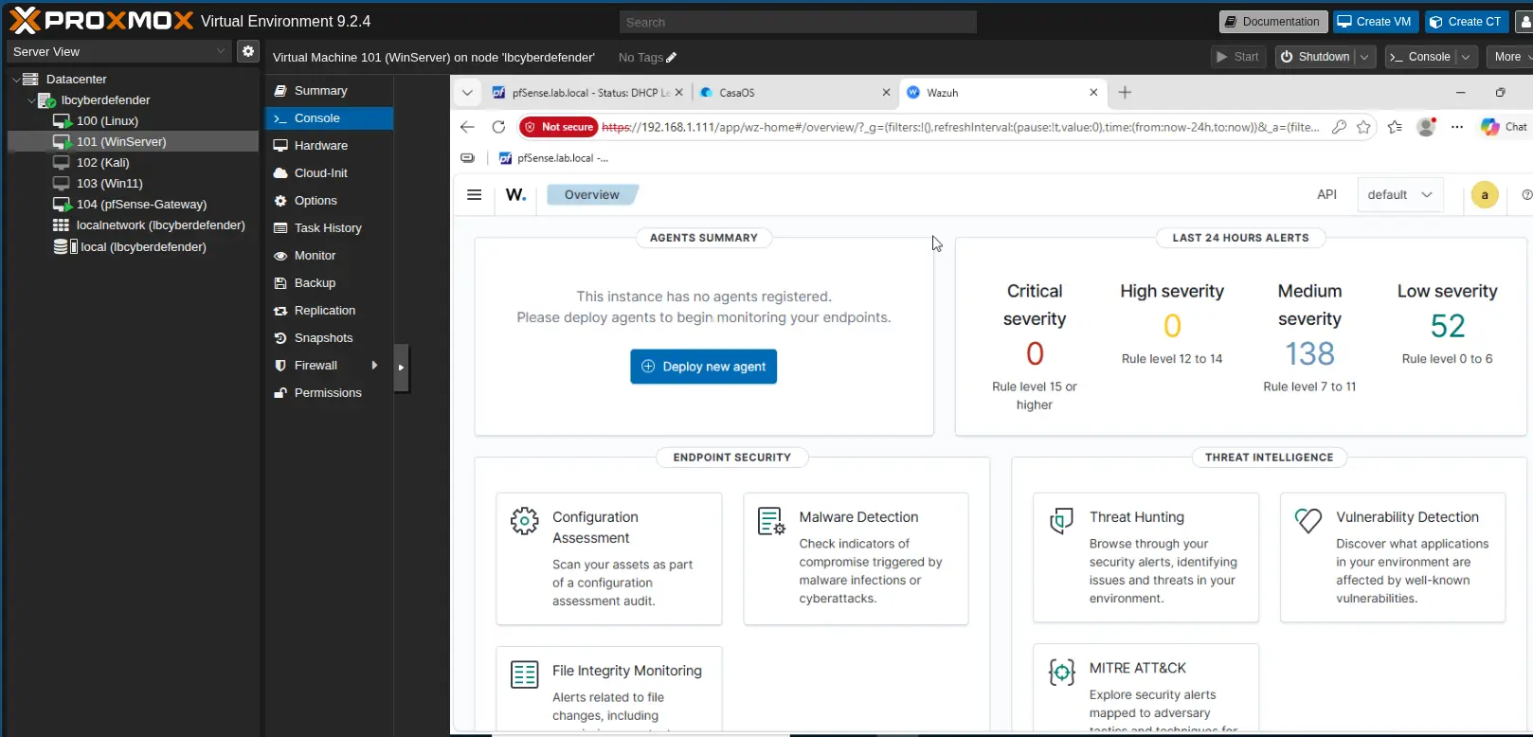The image size is (1533, 737).
Task: Open the Wazuh hamburger menu
Action: click(475, 195)
